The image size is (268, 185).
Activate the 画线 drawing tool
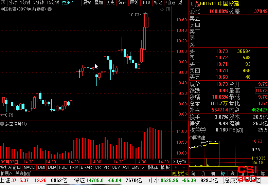134,2
